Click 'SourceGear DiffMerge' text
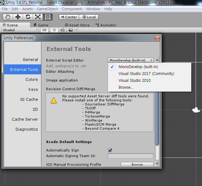The height and width of the screenshot is (186, 202). tap(105, 104)
